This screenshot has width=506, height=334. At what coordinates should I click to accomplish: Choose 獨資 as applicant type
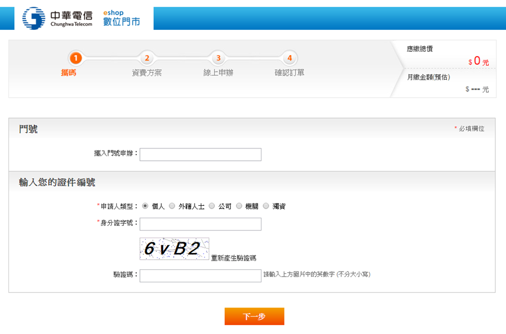pyautogui.click(x=266, y=206)
